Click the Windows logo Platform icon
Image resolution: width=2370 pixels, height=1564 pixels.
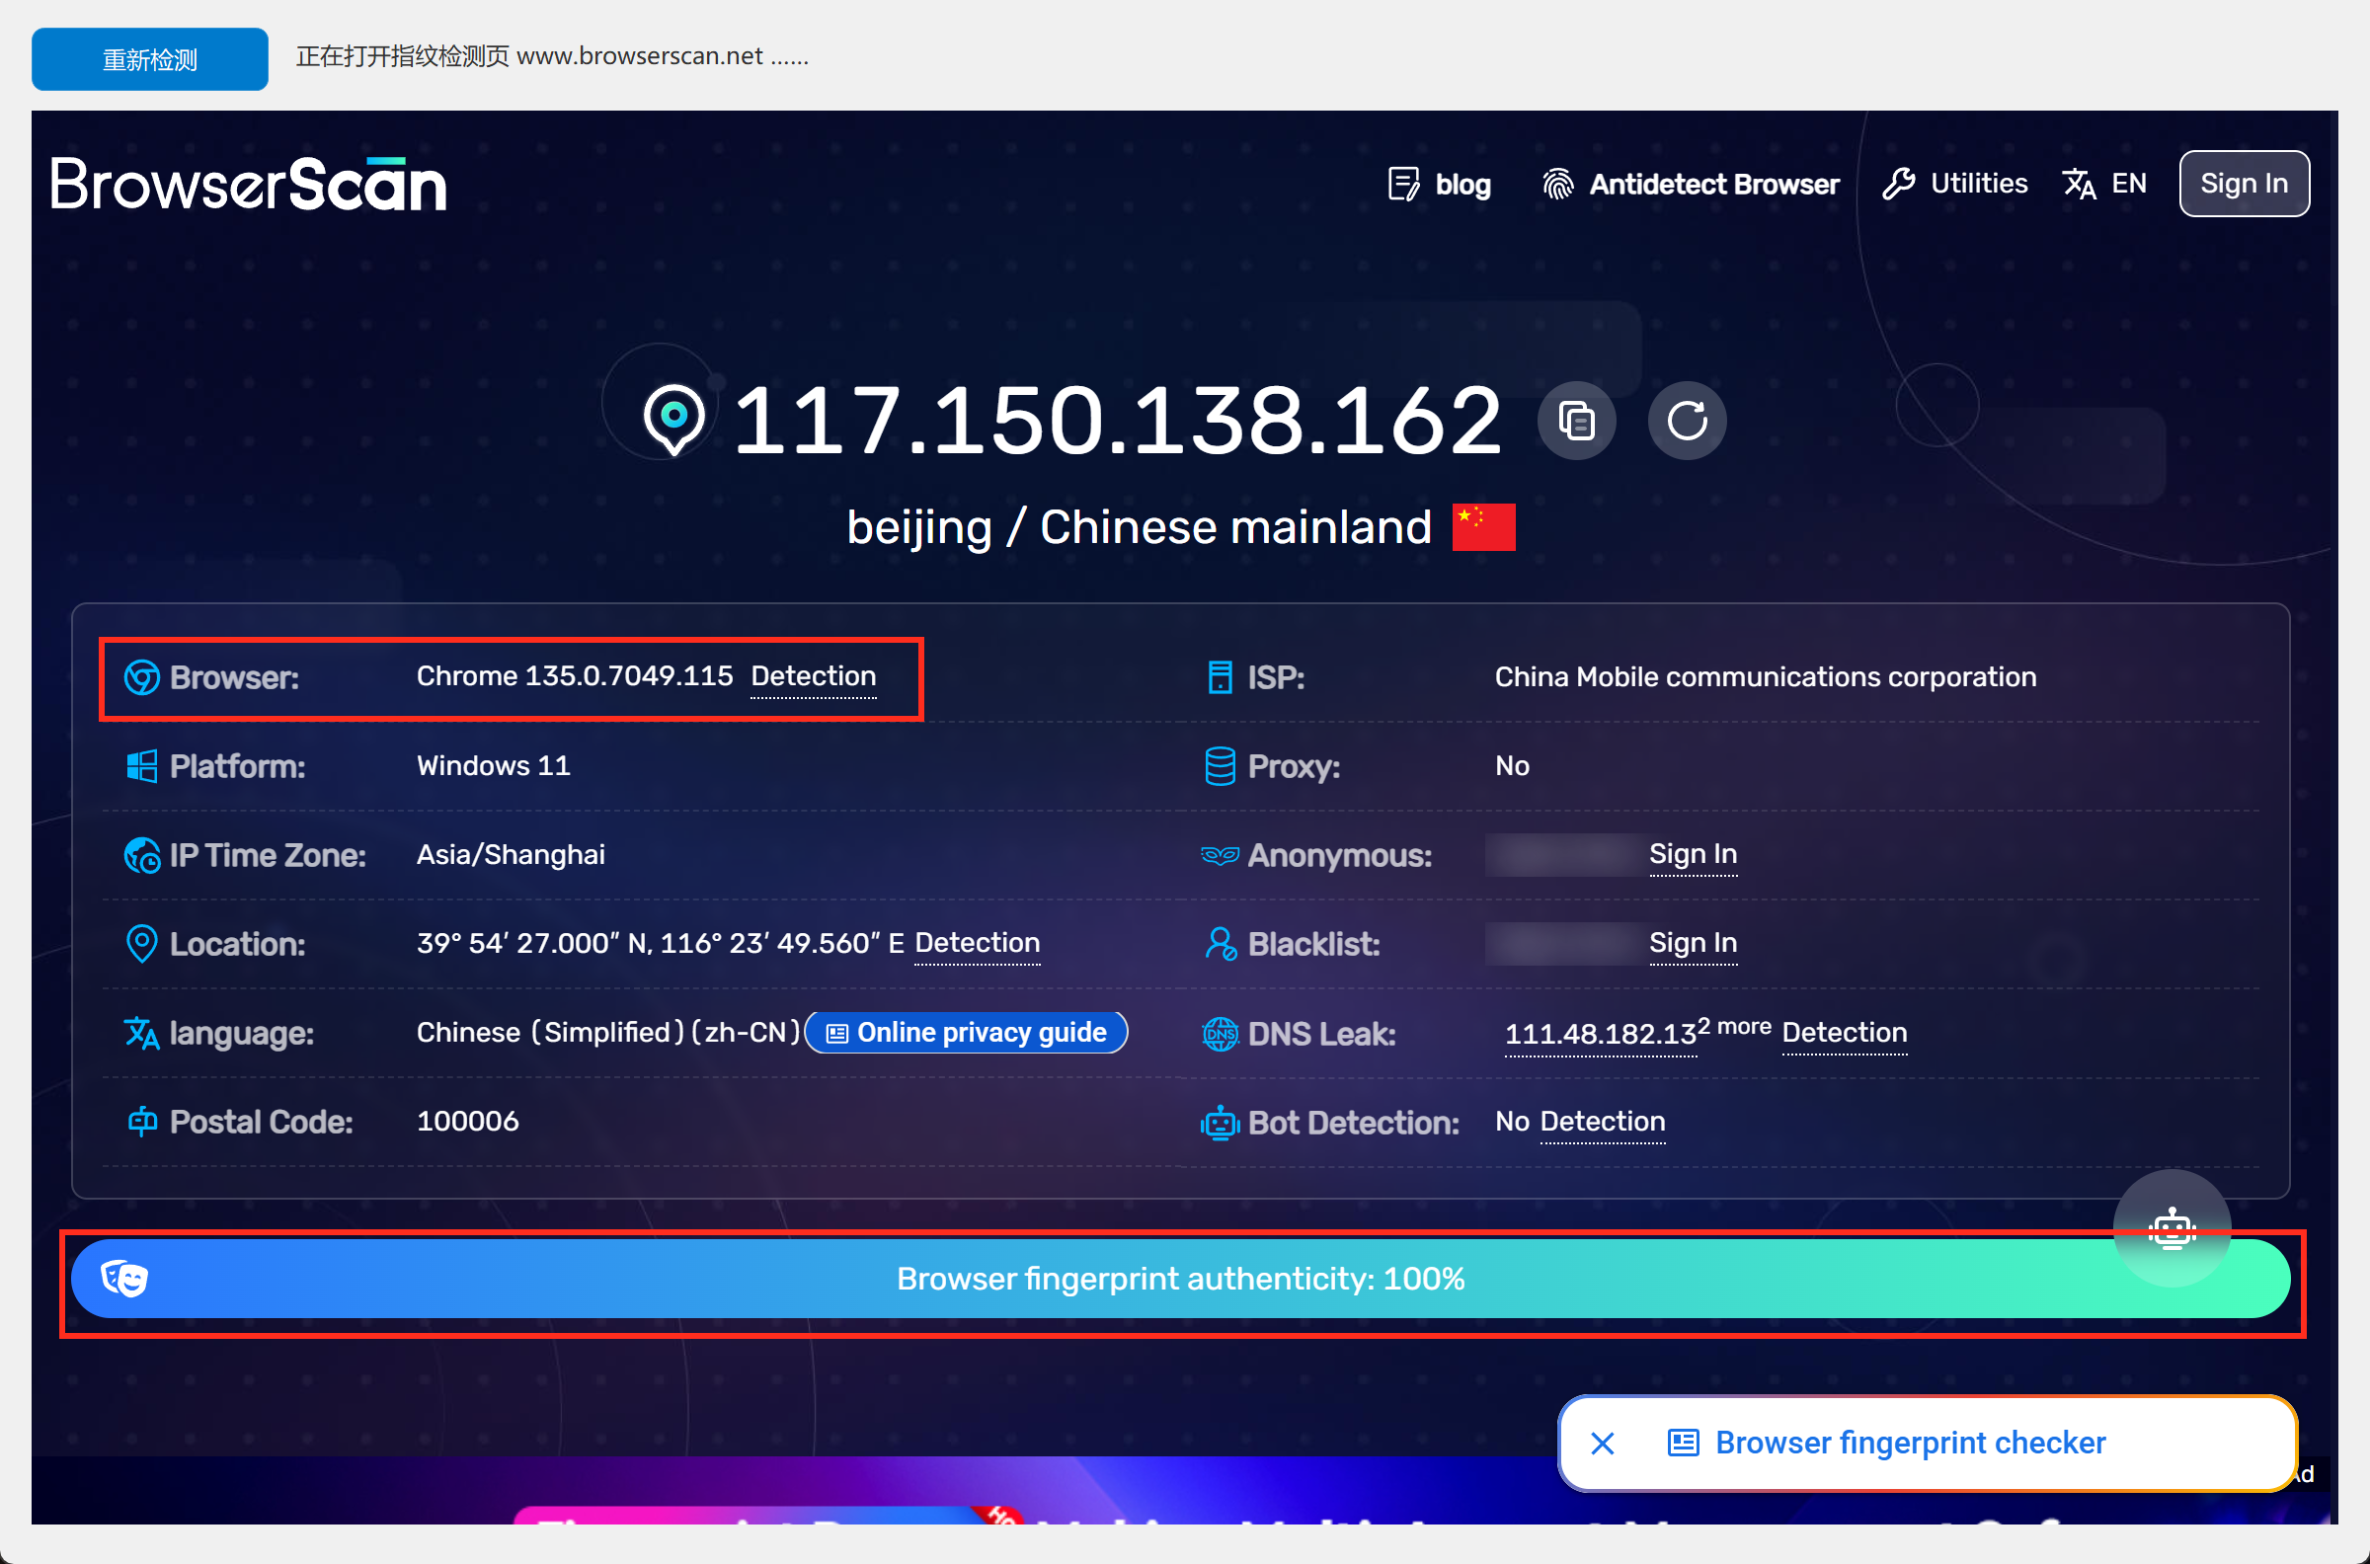141,766
